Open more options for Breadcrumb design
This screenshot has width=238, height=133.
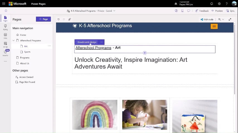(x=101, y=42)
